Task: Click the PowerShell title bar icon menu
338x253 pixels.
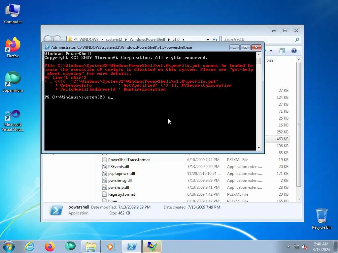Action: [x=47, y=47]
